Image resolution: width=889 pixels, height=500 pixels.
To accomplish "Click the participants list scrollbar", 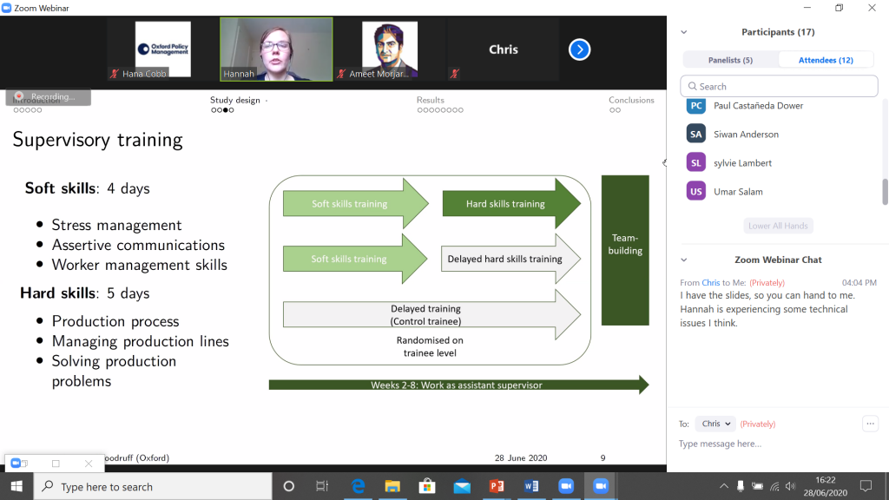I will pyautogui.click(x=885, y=192).
